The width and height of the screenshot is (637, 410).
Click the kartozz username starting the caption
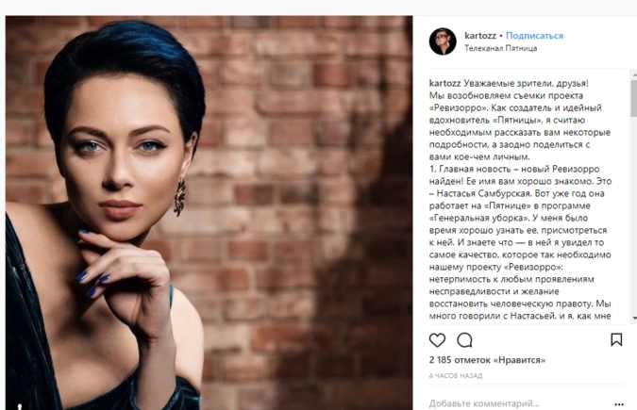[x=444, y=83]
